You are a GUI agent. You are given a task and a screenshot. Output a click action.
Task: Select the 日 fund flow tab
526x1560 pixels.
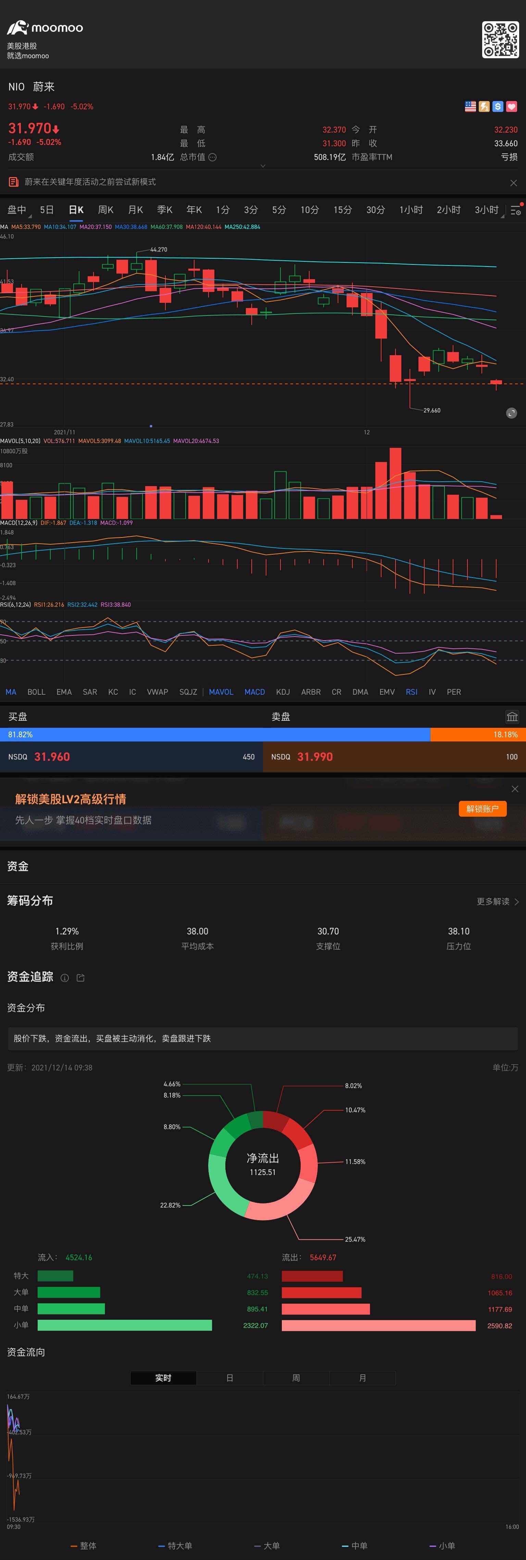click(230, 1378)
